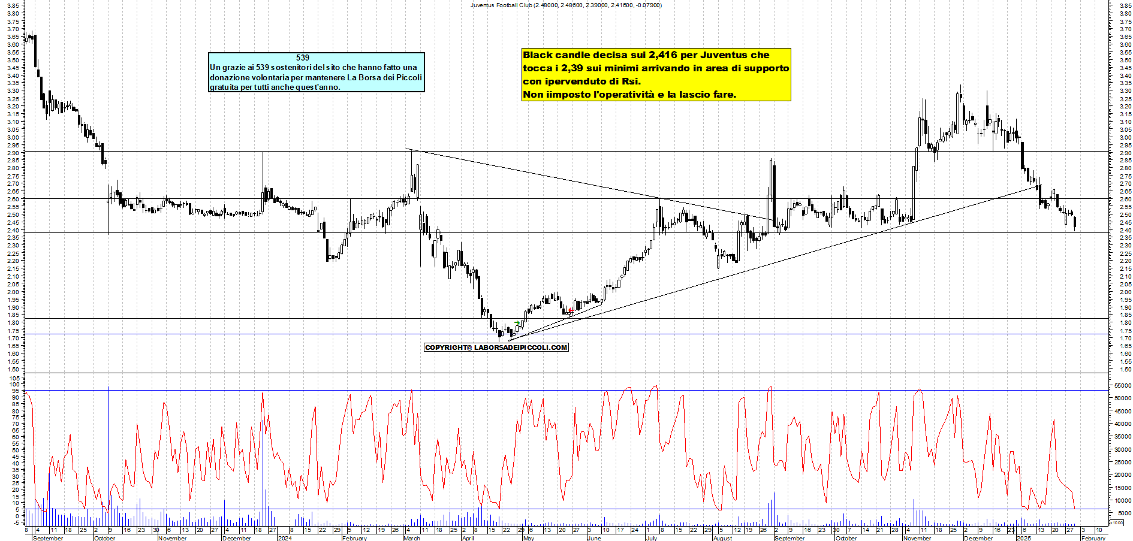This screenshot has height=541, width=1133.
Task: Select the descending trendline from the March high
Action: (590, 185)
